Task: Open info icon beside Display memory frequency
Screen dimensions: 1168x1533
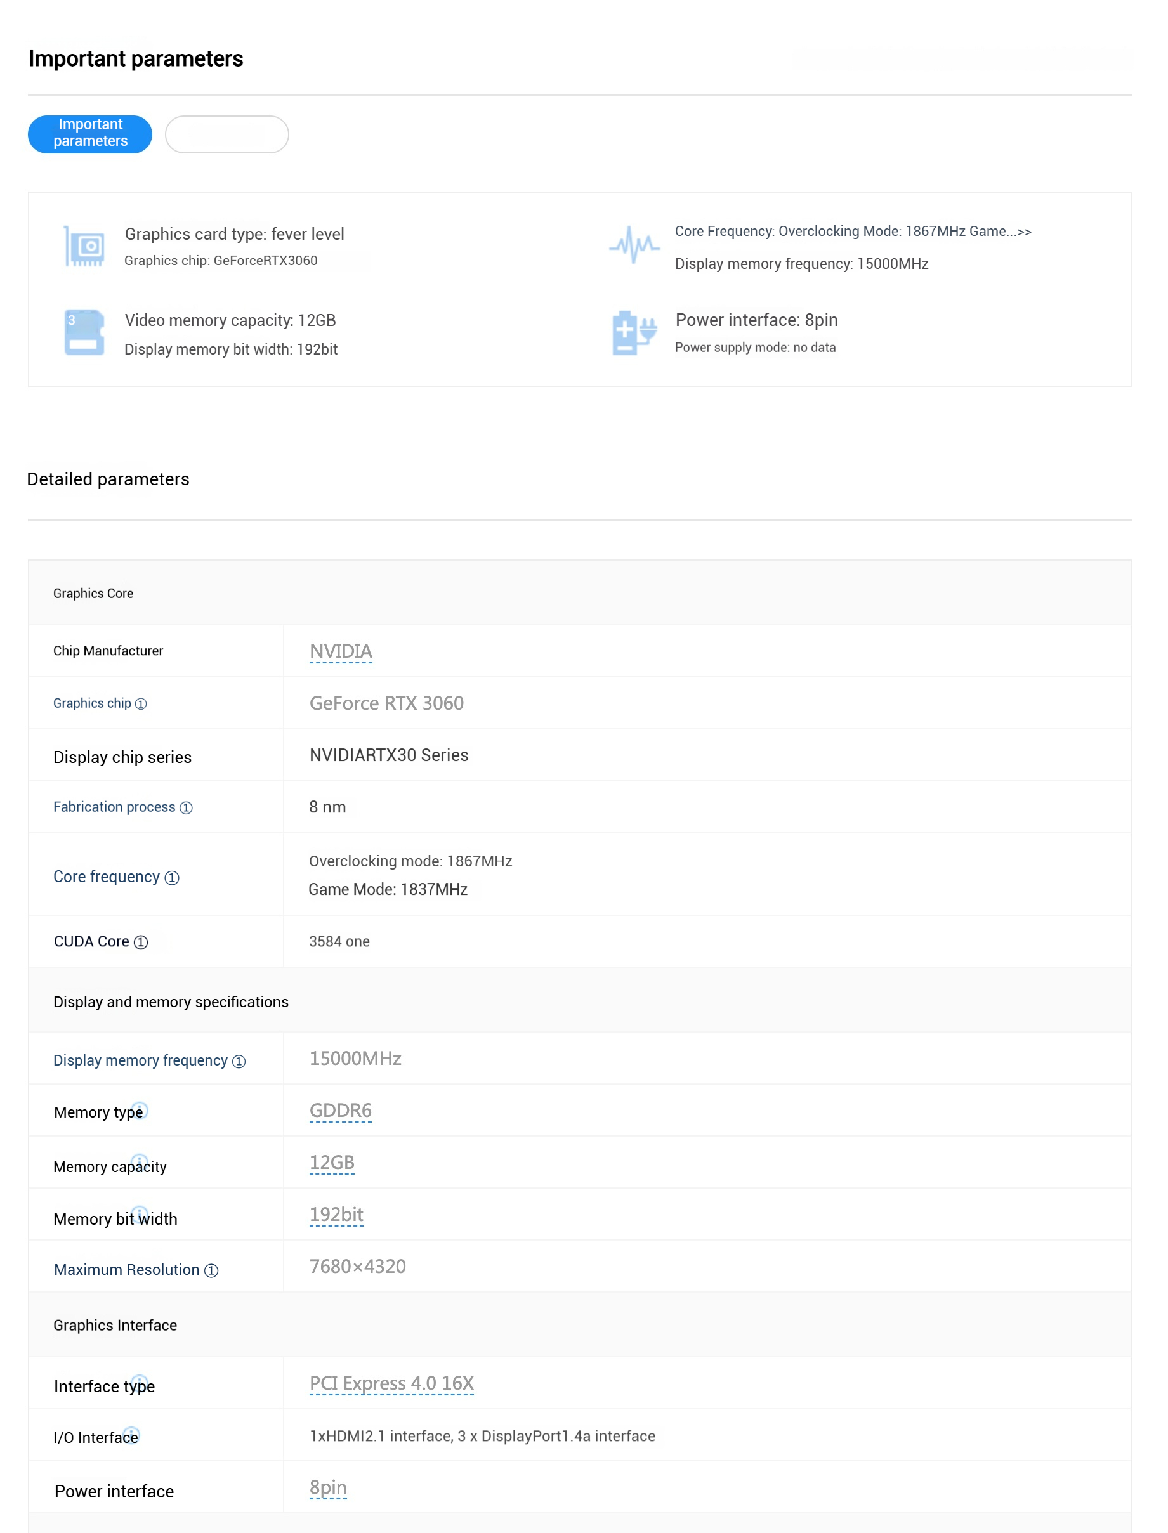Action: click(x=239, y=1061)
